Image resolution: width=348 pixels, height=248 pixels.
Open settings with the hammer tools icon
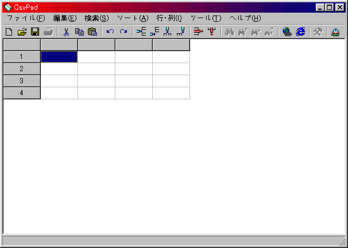pos(318,32)
